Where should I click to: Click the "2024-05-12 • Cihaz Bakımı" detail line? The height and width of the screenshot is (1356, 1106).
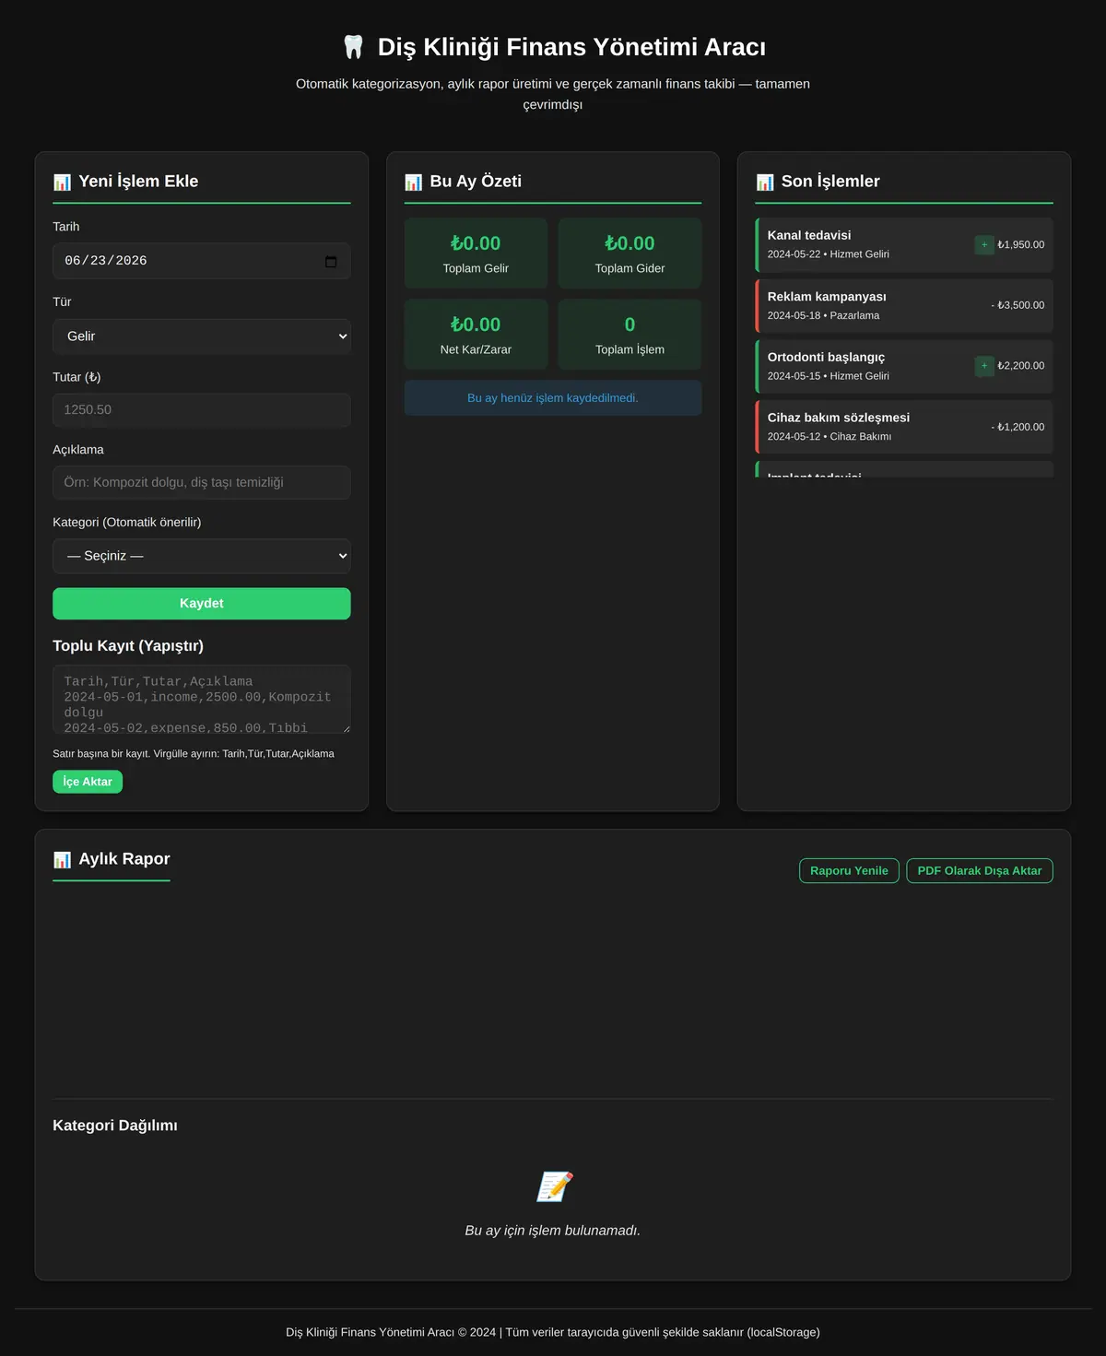[829, 437]
